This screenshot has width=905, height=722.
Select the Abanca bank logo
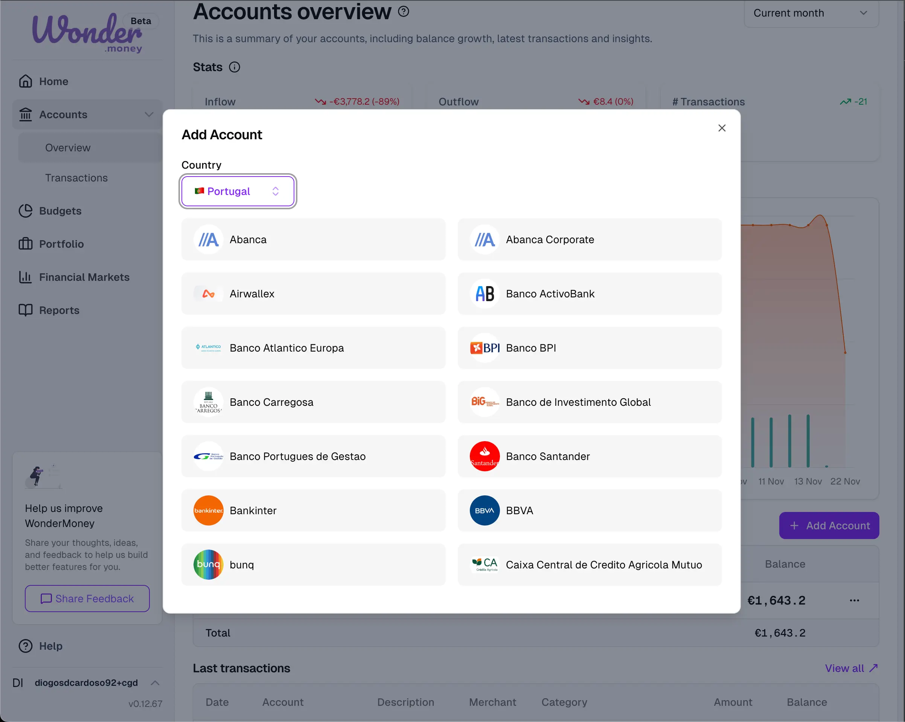tap(208, 239)
